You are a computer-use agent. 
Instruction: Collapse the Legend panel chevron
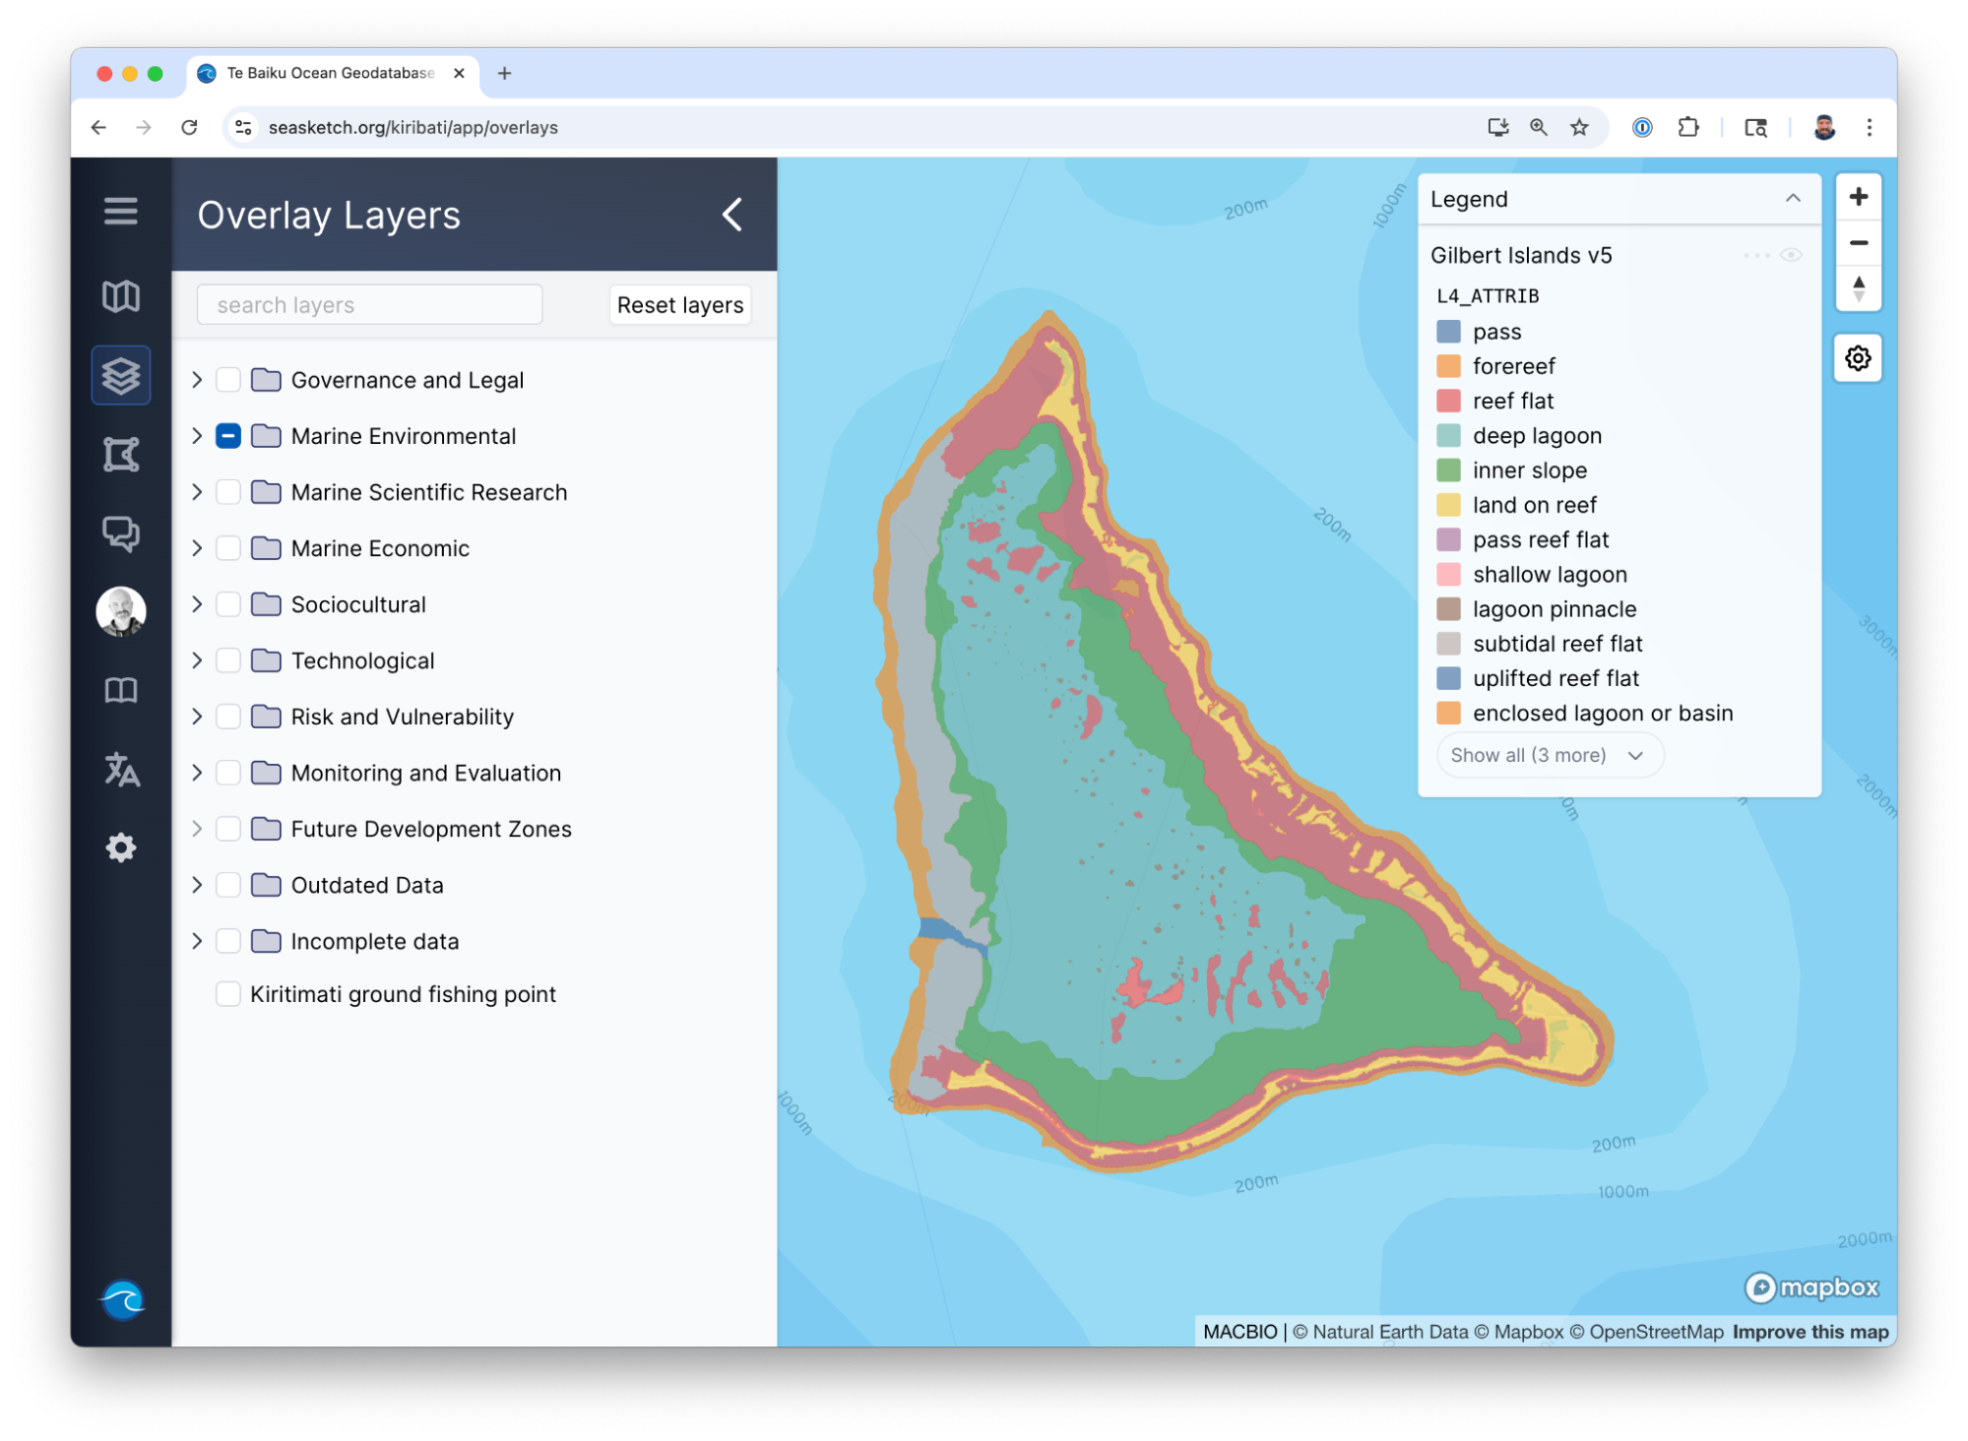tap(1792, 199)
